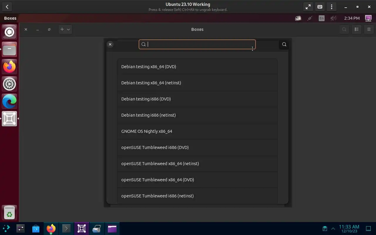Open the host settings sliders taskbar icon
Viewport: 376px width, 235px height.
[21, 229]
